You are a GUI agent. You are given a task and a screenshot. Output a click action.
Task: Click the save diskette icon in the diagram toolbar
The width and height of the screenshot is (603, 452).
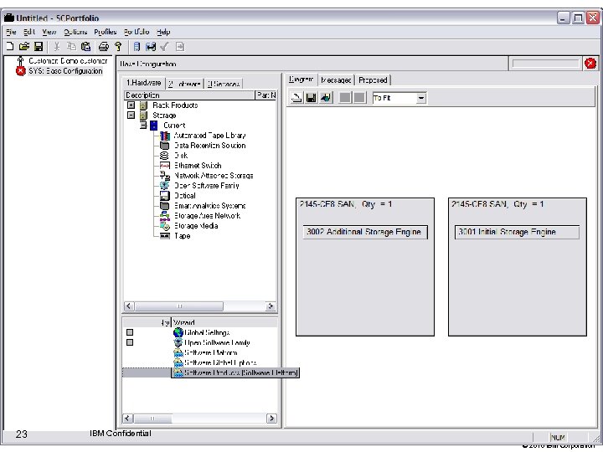311,98
